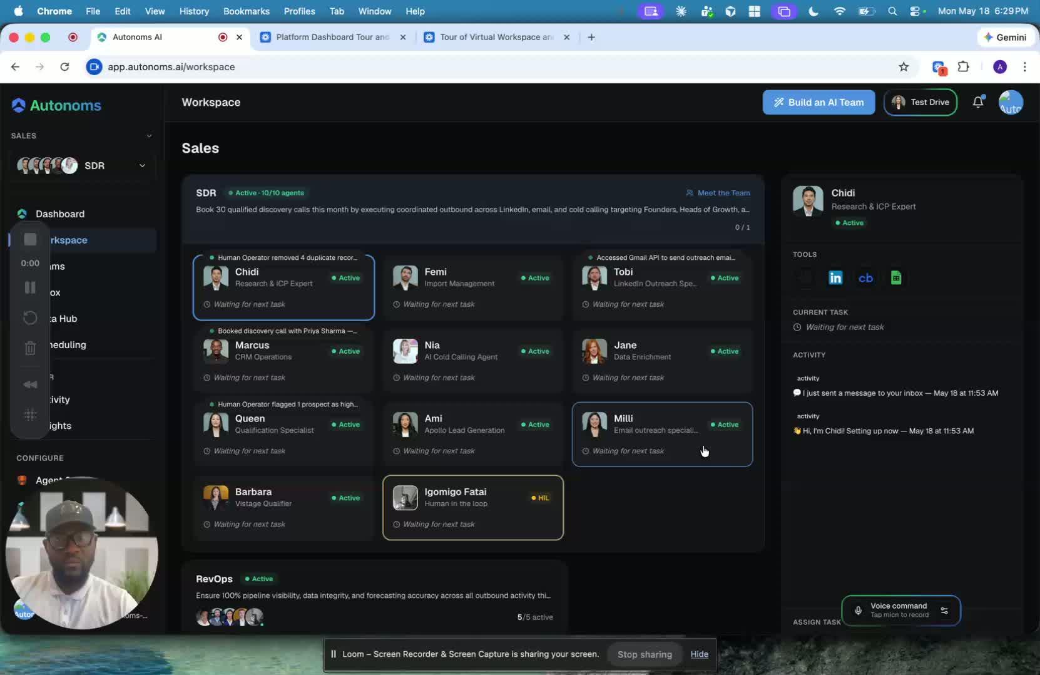Open the Wi-Fi status menu
Image resolution: width=1040 pixels, height=675 pixels.
(840, 11)
